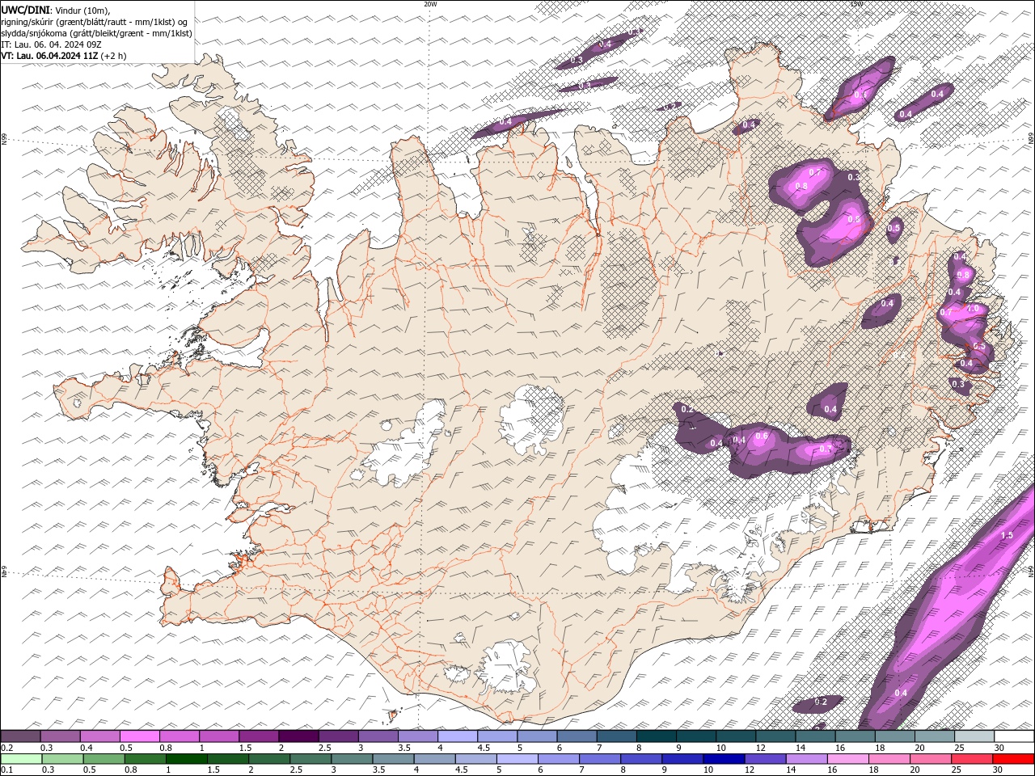This screenshot has width=1035, height=776.
Task: Click the 'VT: Lau. 06.04.2024 11Z (+2 h)' valid time
Action: click(x=64, y=56)
